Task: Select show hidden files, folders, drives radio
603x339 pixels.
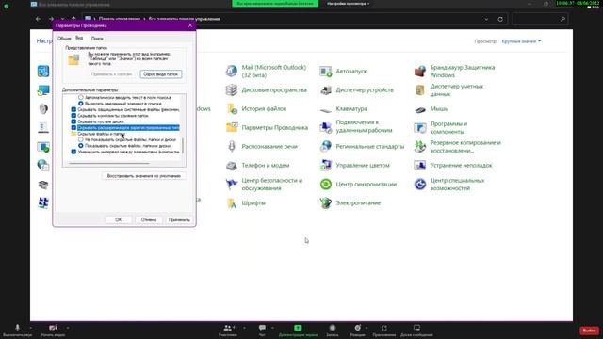Action: pos(81,146)
